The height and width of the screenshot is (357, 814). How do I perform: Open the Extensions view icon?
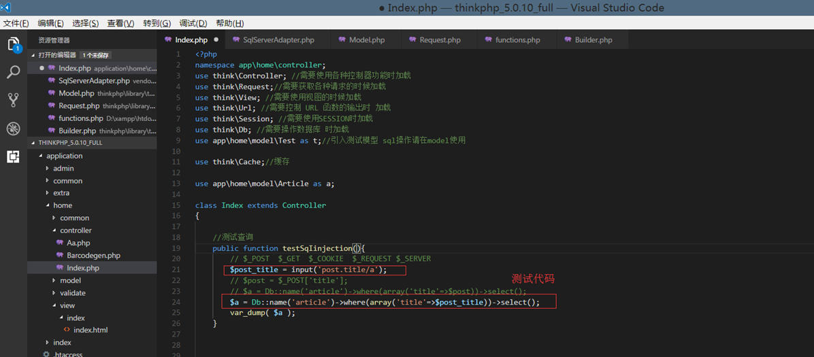(14, 156)
